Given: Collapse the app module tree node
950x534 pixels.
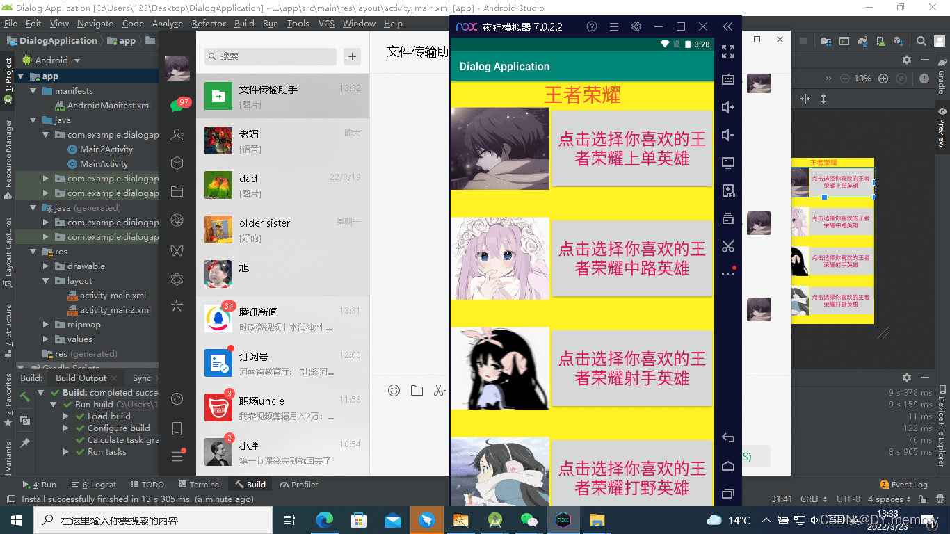Looking at the screenshot, I should pos(21,76).
